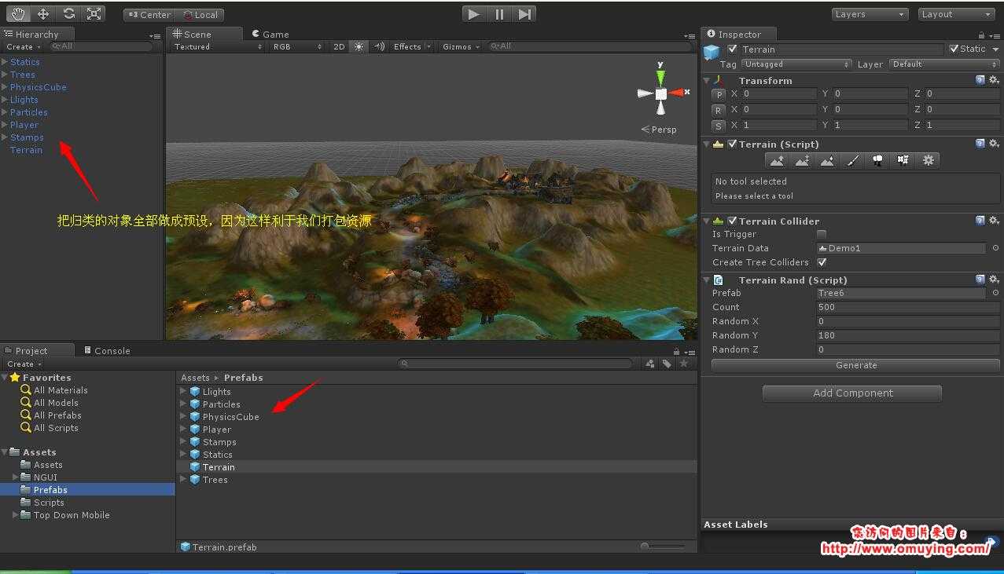
Task: Click Prefab field object picker circle
Action: (995, 293)
